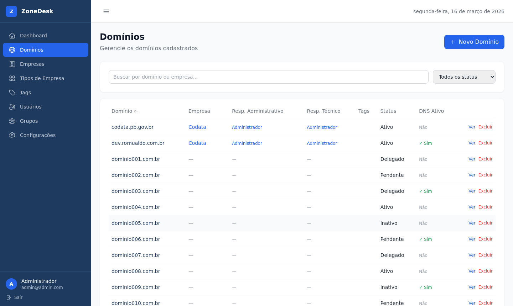Screen dimensions: 513x306
Task: Click the Tags label icon
Action: click(x=12, y=93)
